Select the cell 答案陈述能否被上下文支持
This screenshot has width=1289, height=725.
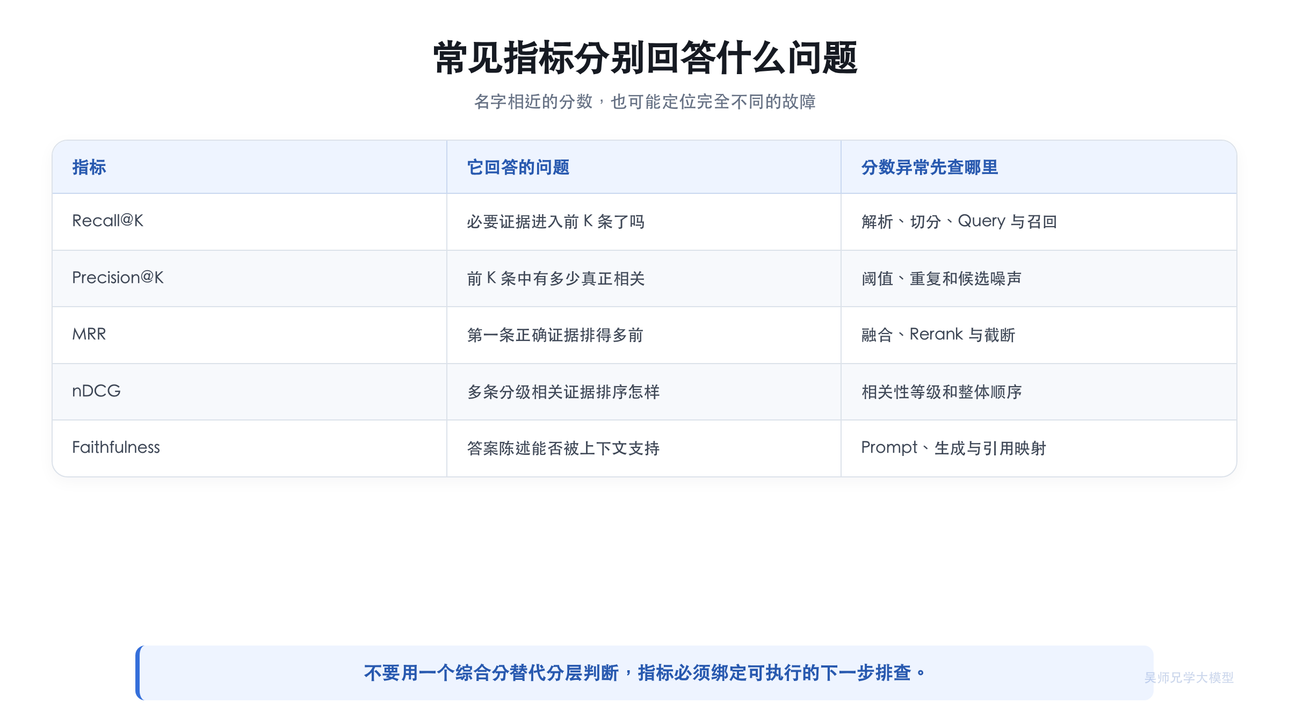[644, 448]
